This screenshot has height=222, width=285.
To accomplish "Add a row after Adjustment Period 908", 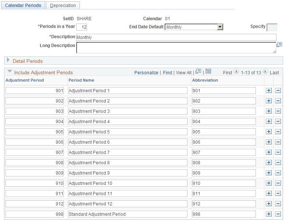I will [x=269, y=162].
